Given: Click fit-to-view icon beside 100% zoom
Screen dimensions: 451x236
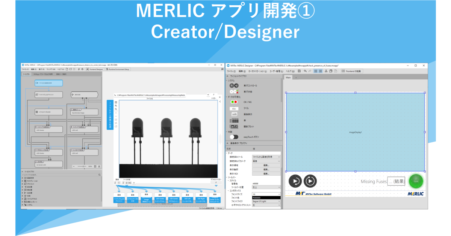Looking at the screenshot, I should pyautogui.click(x=95, y=166).
